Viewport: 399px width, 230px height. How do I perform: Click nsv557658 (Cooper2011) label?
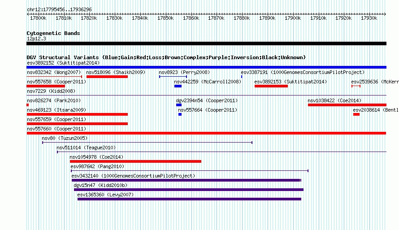pos(56,82)
